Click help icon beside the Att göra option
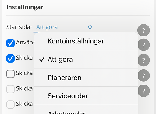Viewport: 156px width, 114px height. 144,60
